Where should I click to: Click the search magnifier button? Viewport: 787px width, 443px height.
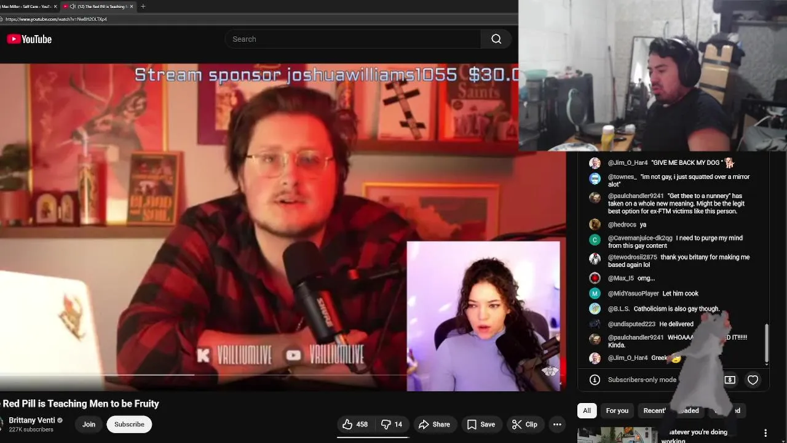[x=496, y=39]
